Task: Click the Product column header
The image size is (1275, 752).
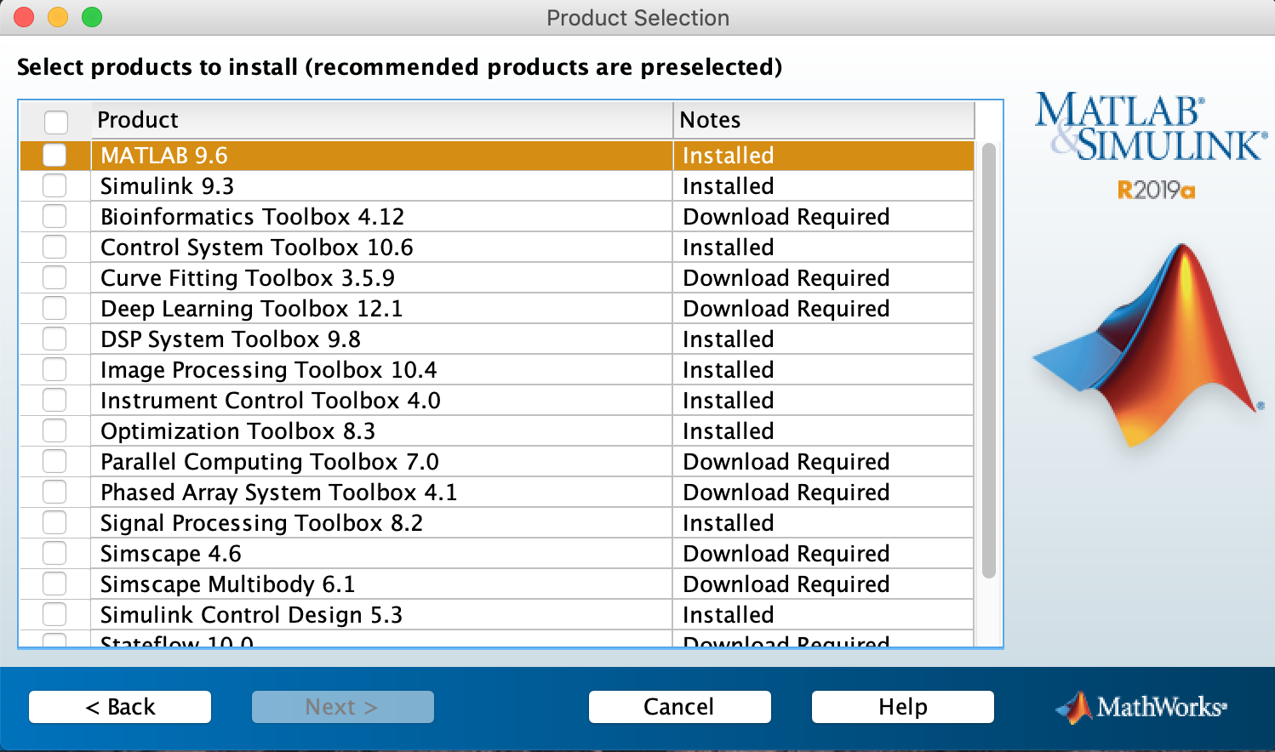Action: 382,120
